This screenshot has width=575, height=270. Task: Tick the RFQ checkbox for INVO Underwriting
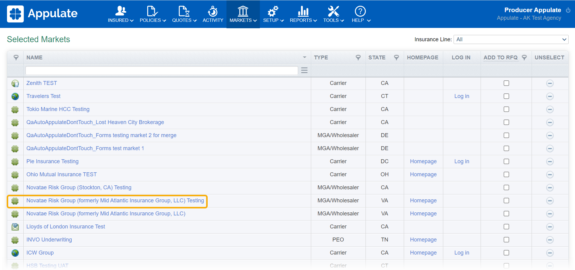point(506,240)
